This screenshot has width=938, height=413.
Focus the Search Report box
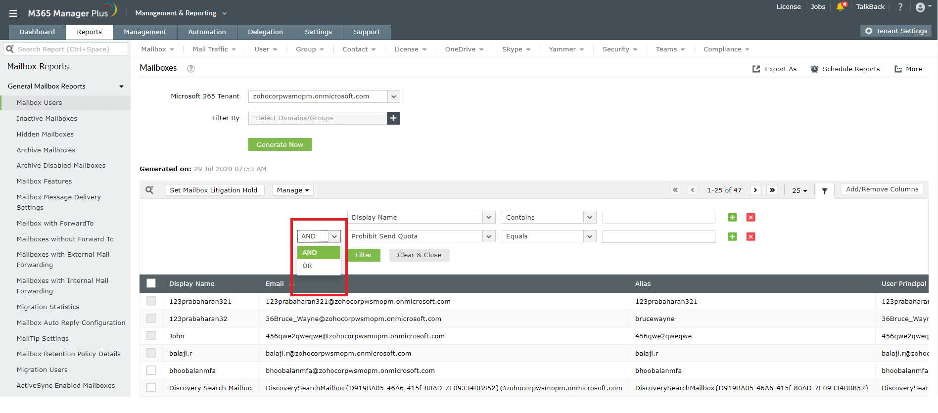click(66, 49)
